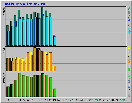The height and width of the screenshot is (103, 132).
Task: Select day 13 on the x-axis
Action: point(54,100)
